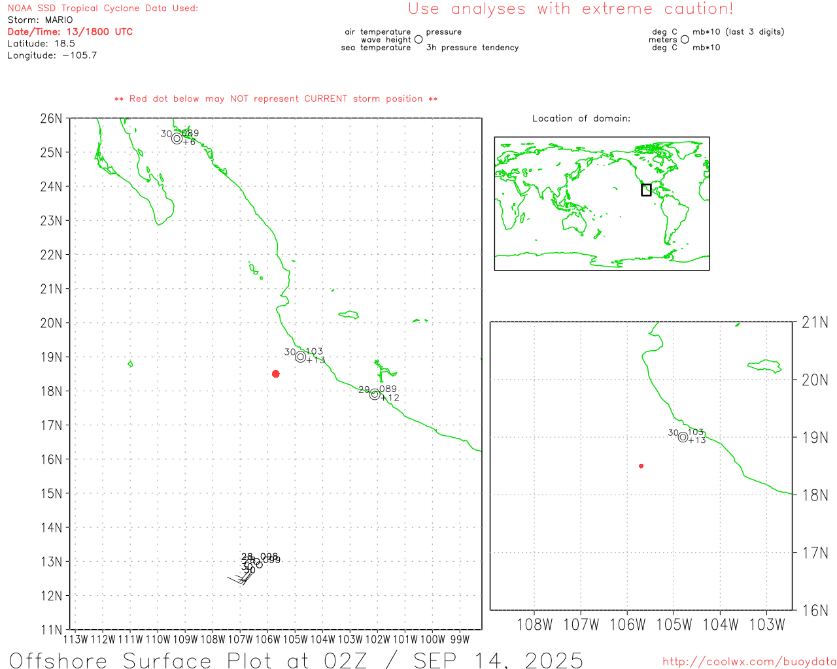Click the 110W longitude axis label

pyautogui.click(x=158, y=640)
